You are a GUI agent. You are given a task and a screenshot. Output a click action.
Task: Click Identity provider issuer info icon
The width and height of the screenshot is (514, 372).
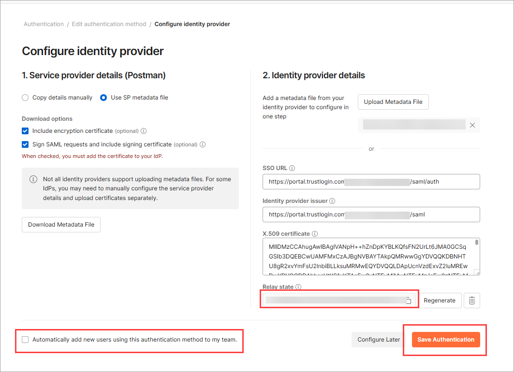point(332,201)
